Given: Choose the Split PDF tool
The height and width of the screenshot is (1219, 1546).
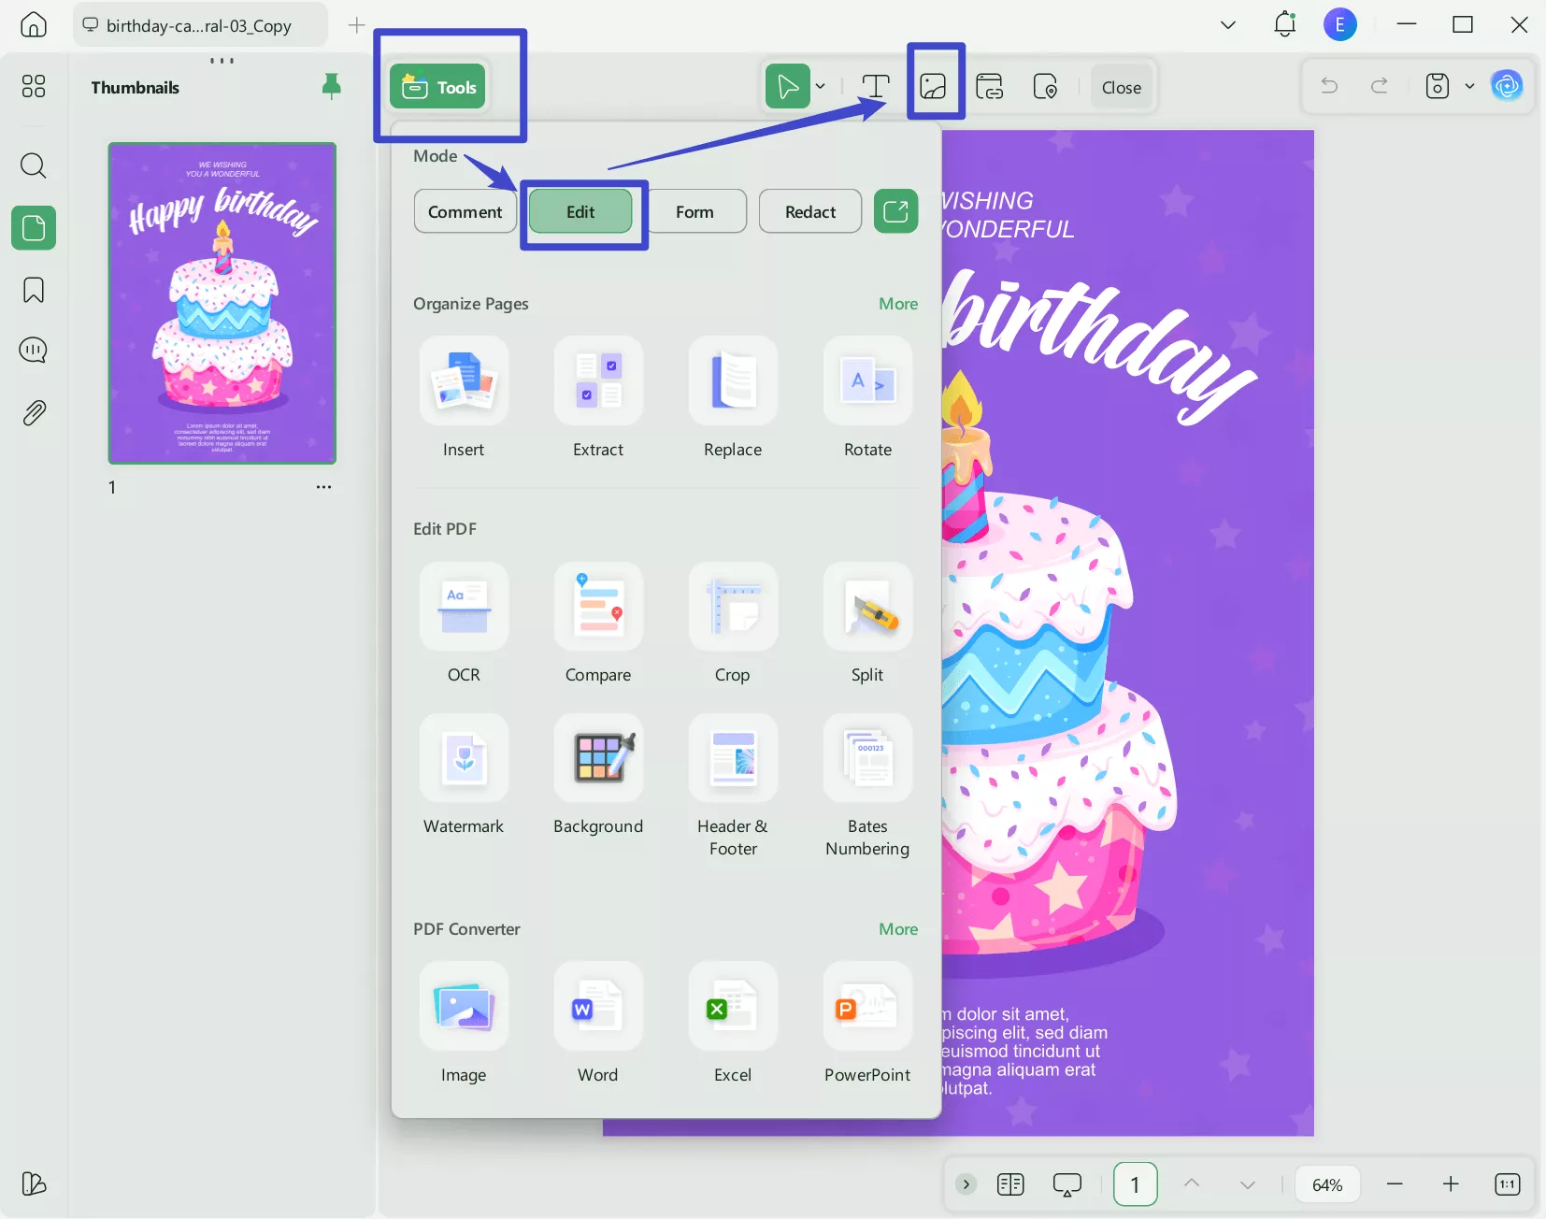Looking at the screenshot, I should pyautogui.click(x=867, y=608).
